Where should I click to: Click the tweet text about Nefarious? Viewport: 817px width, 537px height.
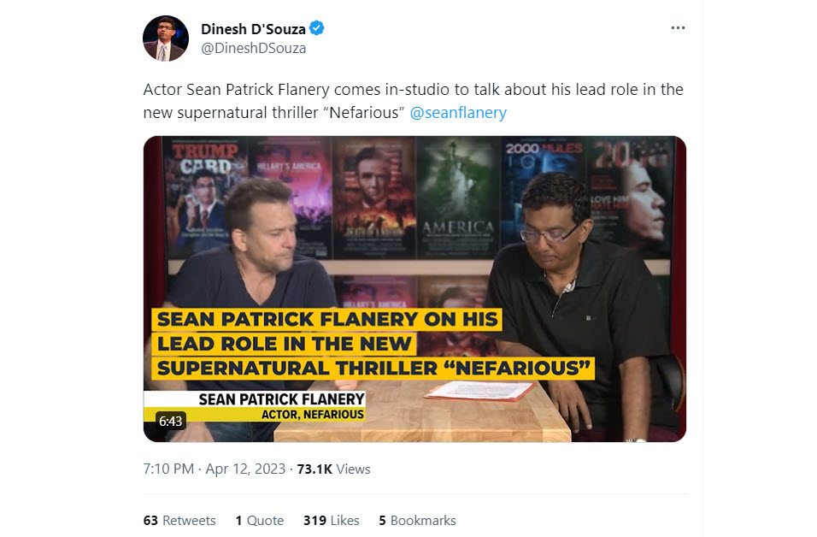point(413,101)
